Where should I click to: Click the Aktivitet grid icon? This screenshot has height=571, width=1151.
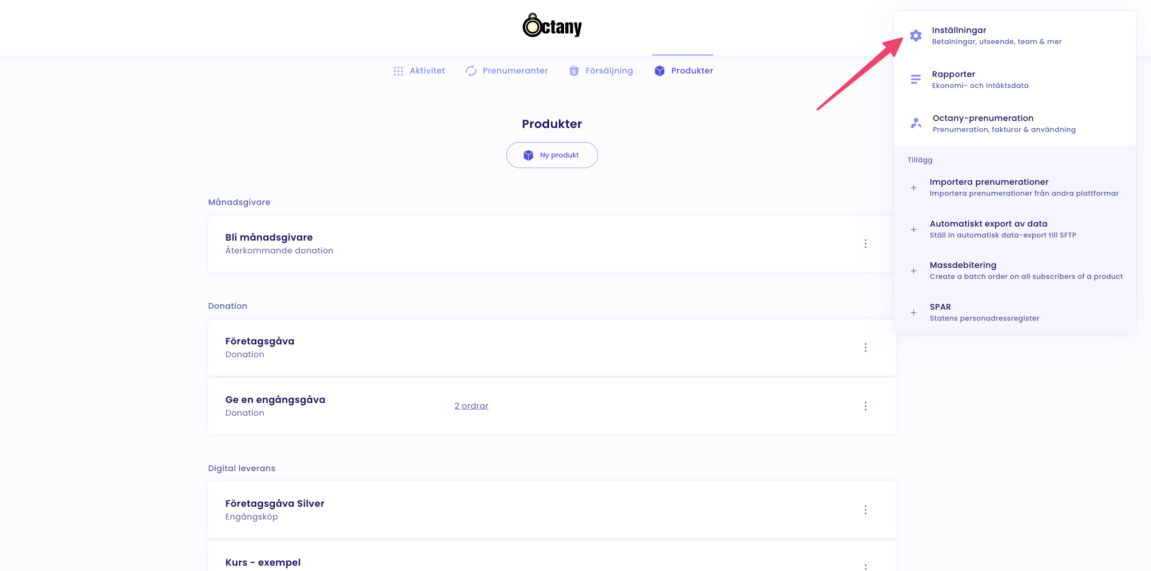tap(398, 71)
